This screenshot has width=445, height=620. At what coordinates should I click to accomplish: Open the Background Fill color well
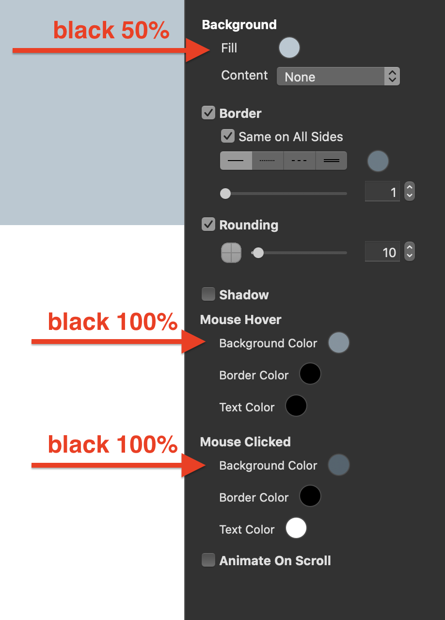pos(289,48)
